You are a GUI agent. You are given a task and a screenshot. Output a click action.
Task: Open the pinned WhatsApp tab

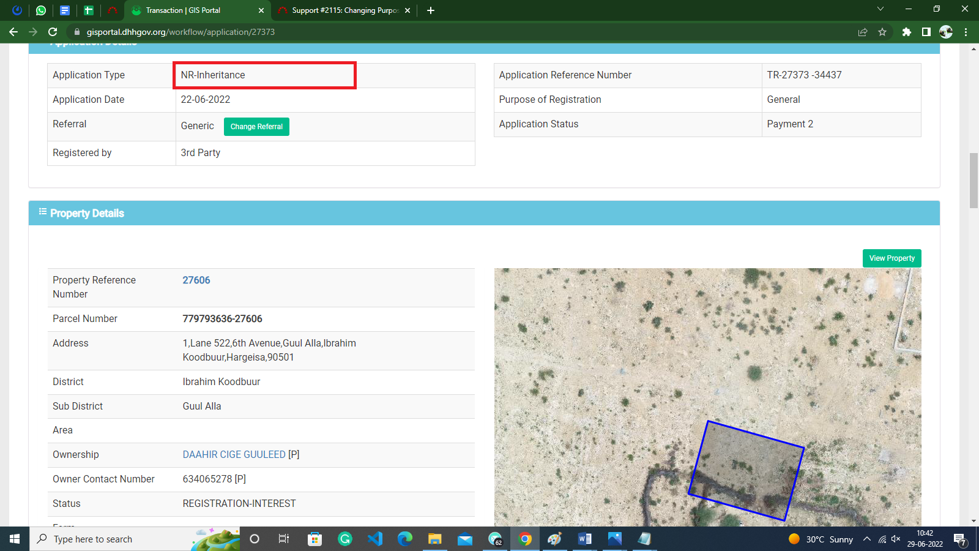[x=41, y=10]
